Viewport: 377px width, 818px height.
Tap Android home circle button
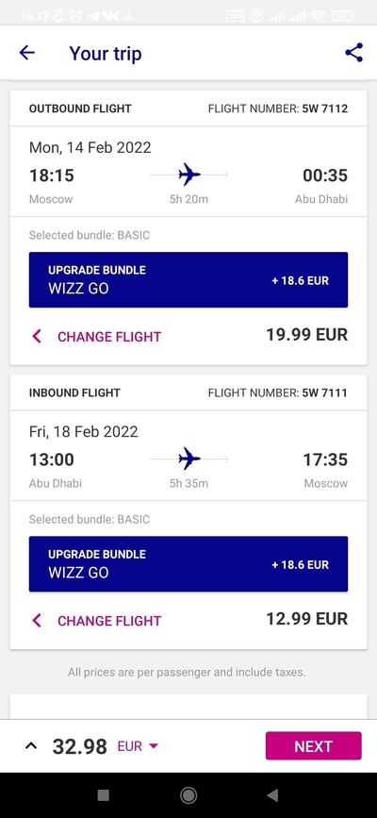188,795
